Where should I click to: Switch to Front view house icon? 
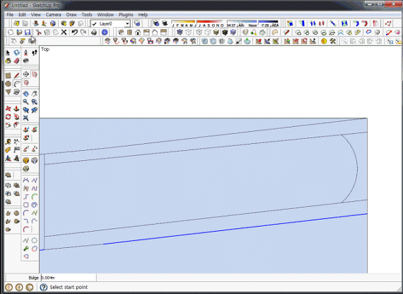(138, 32)
